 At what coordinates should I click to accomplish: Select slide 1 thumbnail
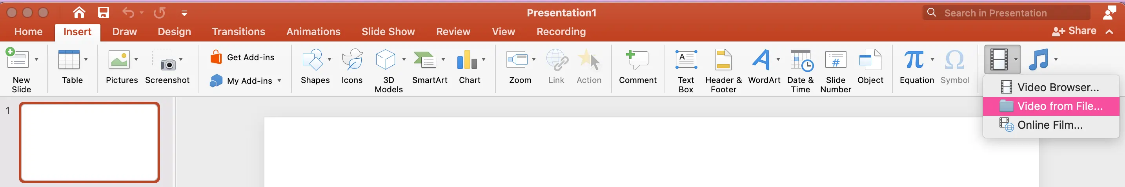tap(89, 142)
